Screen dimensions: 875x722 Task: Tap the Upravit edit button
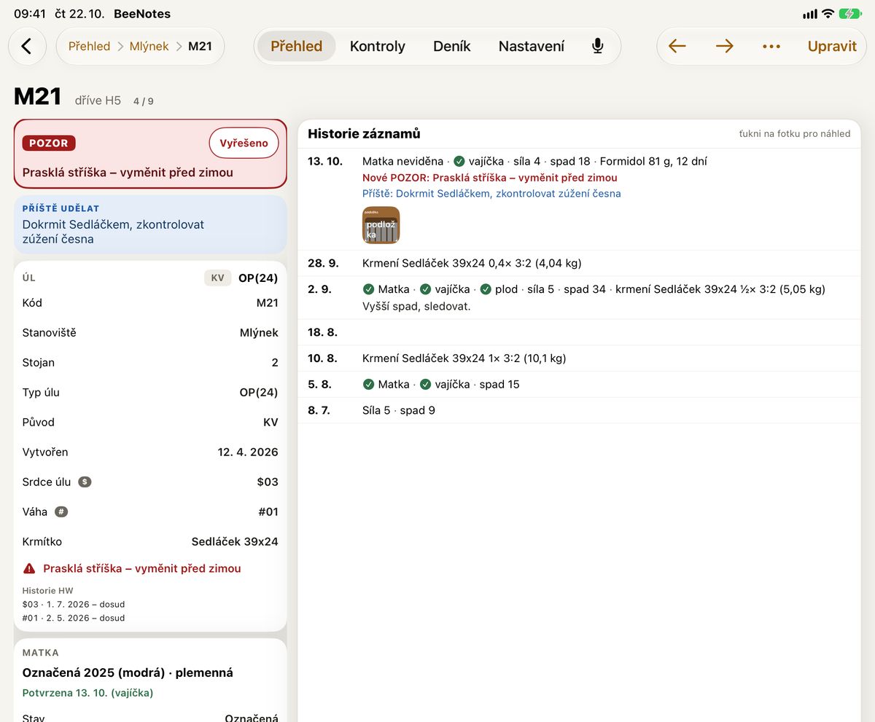(832, 46)
